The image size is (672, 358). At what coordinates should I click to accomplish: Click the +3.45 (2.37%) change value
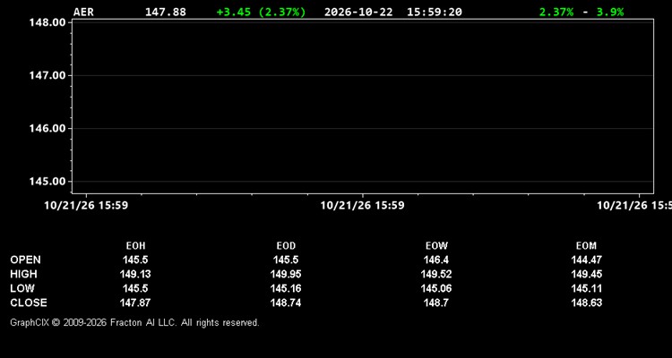coord(261,12)
